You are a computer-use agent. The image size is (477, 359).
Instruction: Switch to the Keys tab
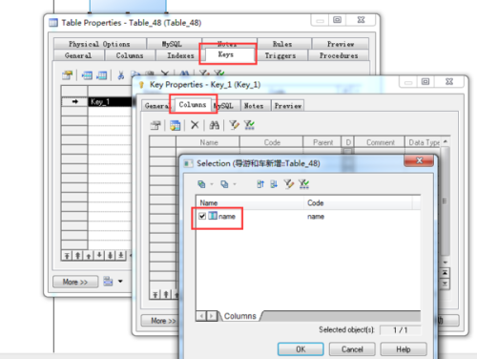226,54
